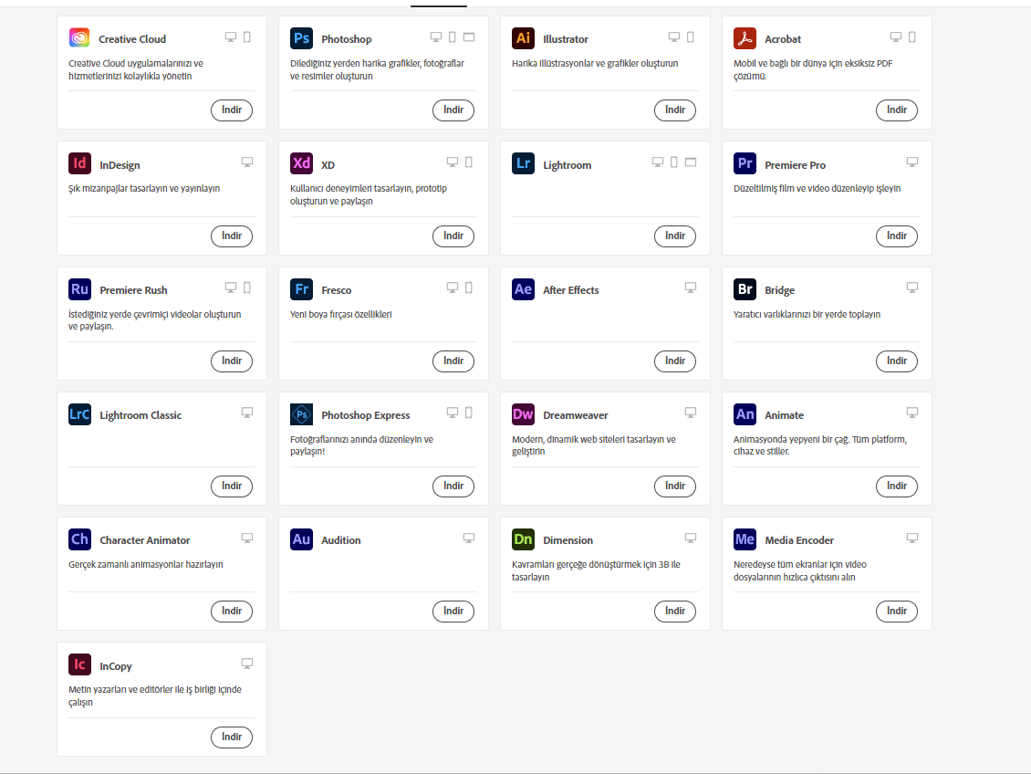The image size is (1031, 774).
Task: Click "Gerçek zamanlı animasyonlar hazırlayın" text
Action: click(x=146, y=565)
